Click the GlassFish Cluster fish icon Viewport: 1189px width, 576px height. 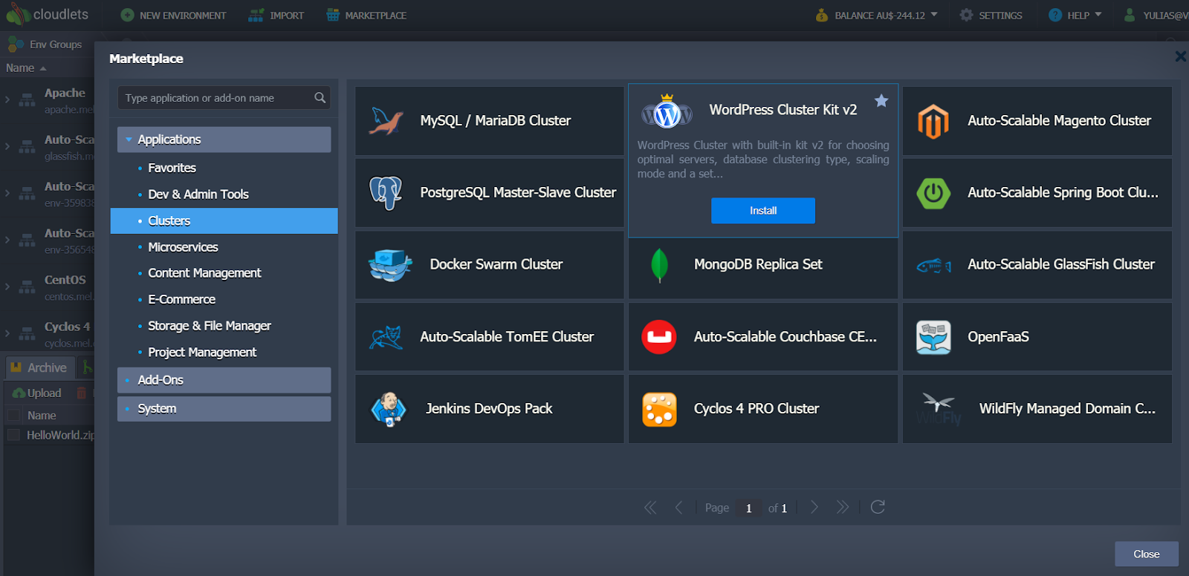(x=934, y=266)
